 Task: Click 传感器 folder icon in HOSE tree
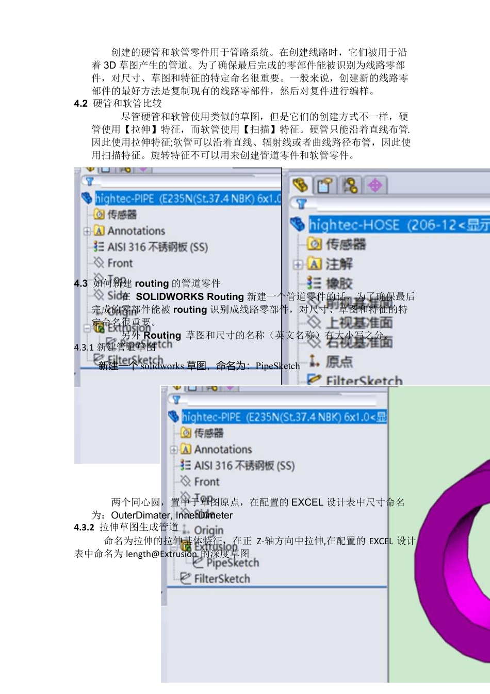[314, 244]
